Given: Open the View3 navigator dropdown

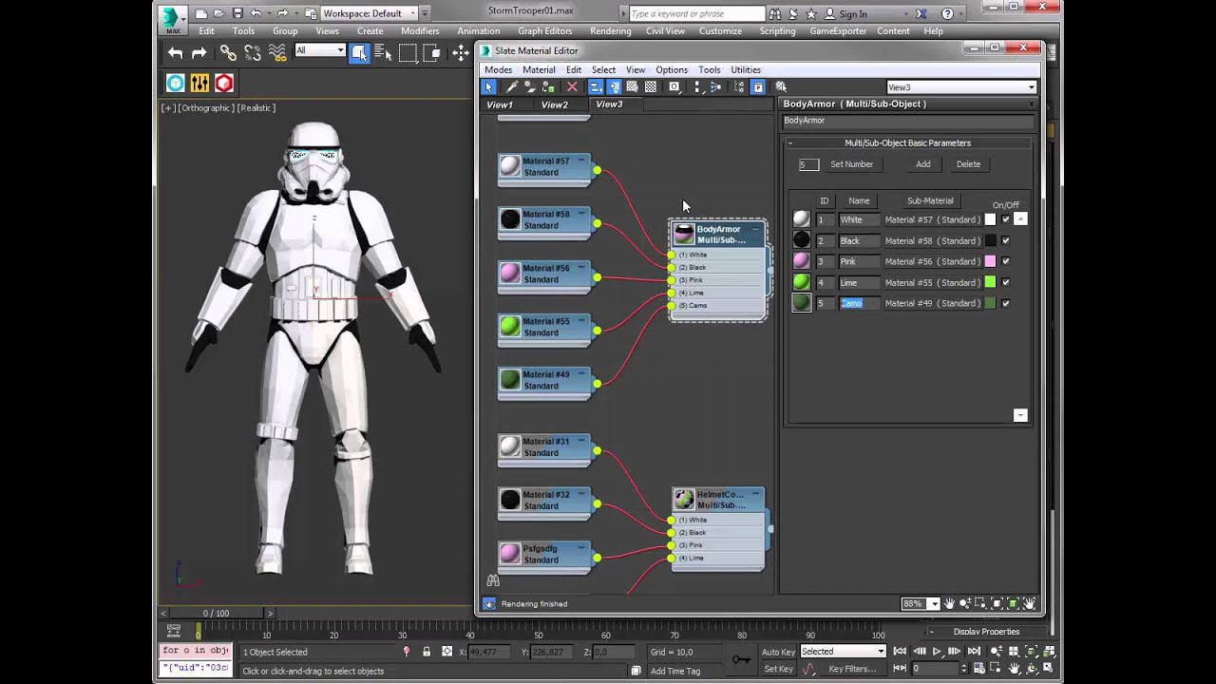Looking at the screenshot, I should [961, 86].
